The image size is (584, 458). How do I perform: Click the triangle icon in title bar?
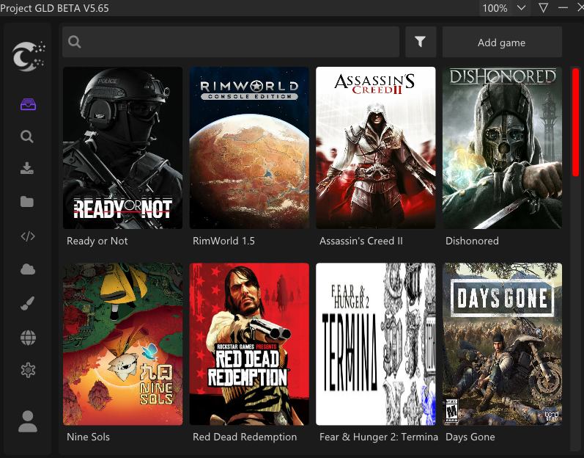(x=543, y=8)
